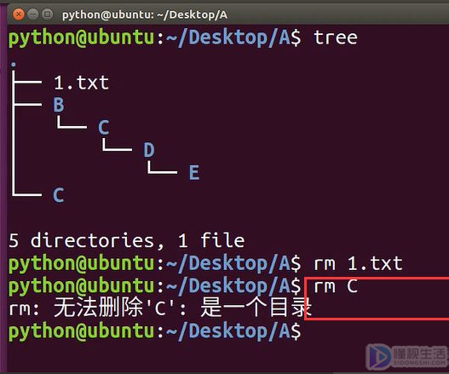Click the root dot of the tree output
This screenshot has height=374, width=449.
pos(13,65)
